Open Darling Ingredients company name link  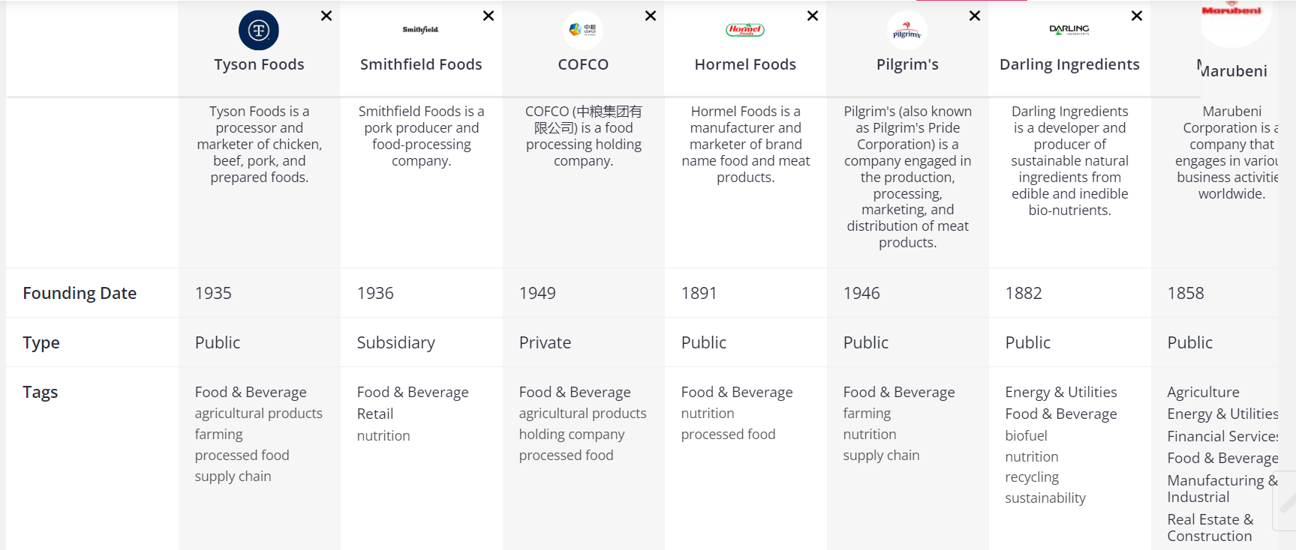click(1069, 64)
